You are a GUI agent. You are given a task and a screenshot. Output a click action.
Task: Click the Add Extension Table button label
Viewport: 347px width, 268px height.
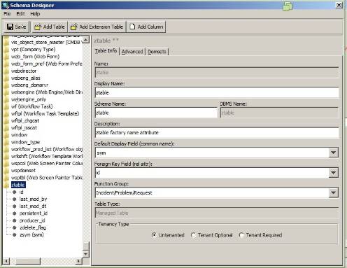pyautogui.click(x=101, y=27)
